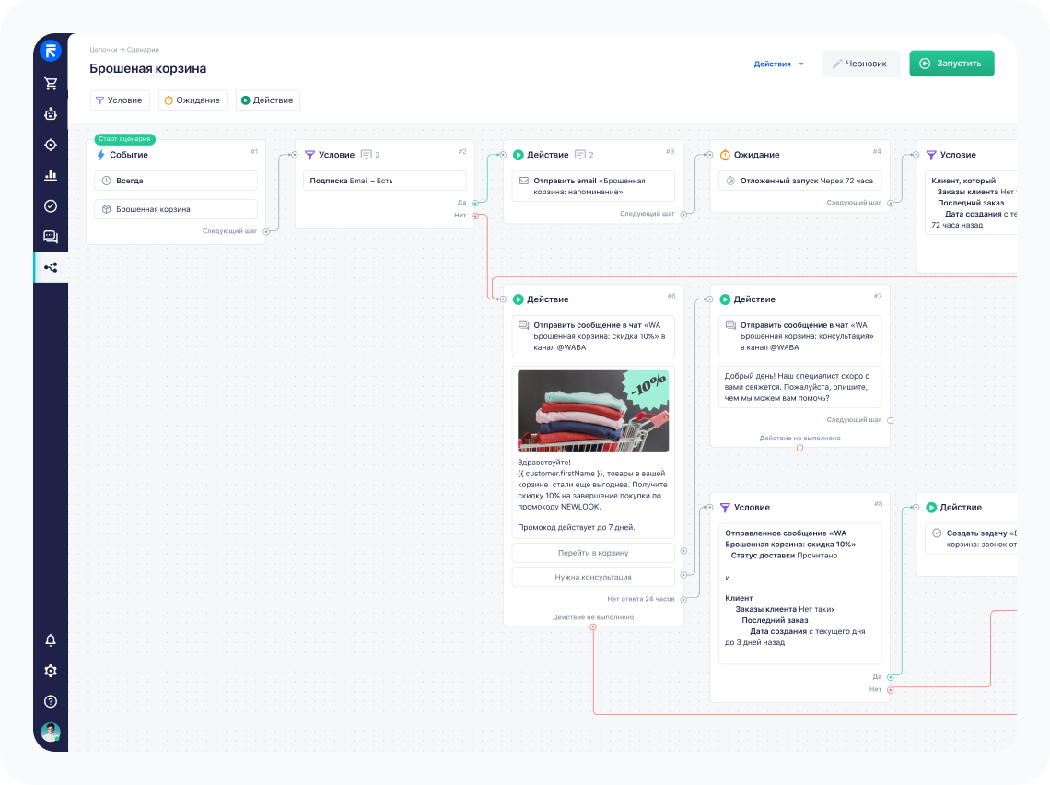Open the orders section via shopping cart icon
The image size is (1050, 785).
[x=51, y=83]
